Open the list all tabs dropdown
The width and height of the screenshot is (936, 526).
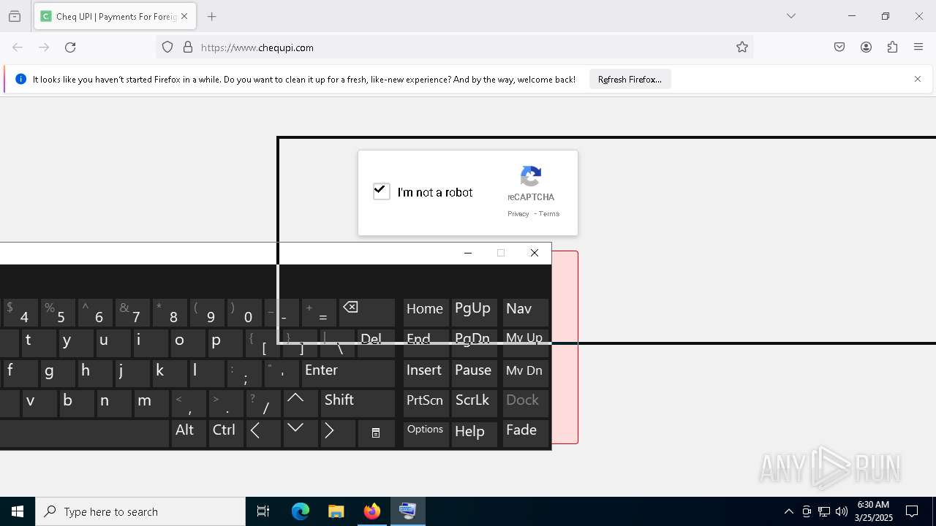pyautogui.click(x=790, y=16)
